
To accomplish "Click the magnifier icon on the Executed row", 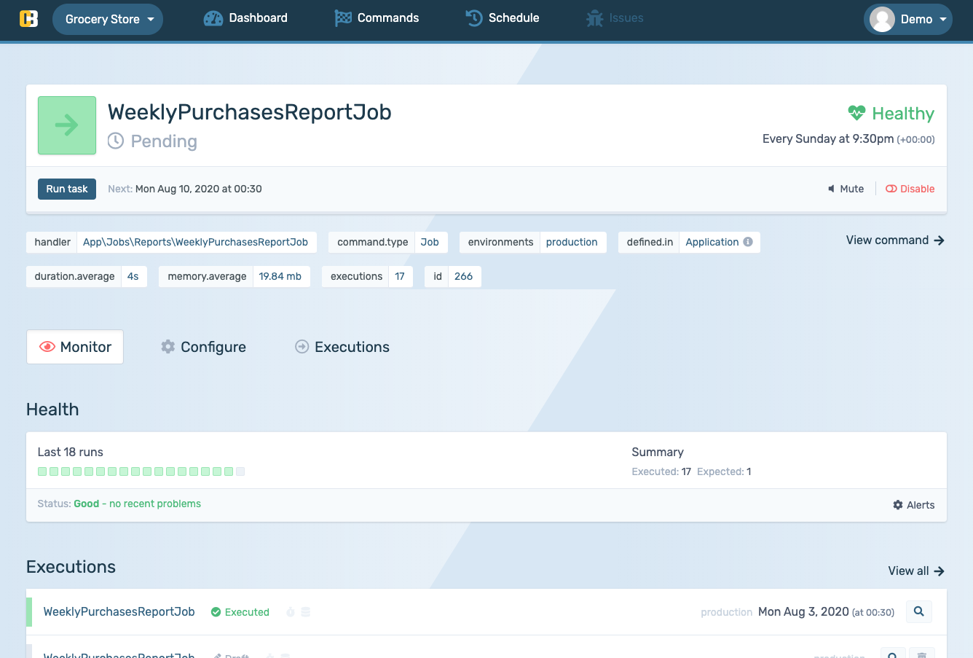I will click(x=918, y=612).
